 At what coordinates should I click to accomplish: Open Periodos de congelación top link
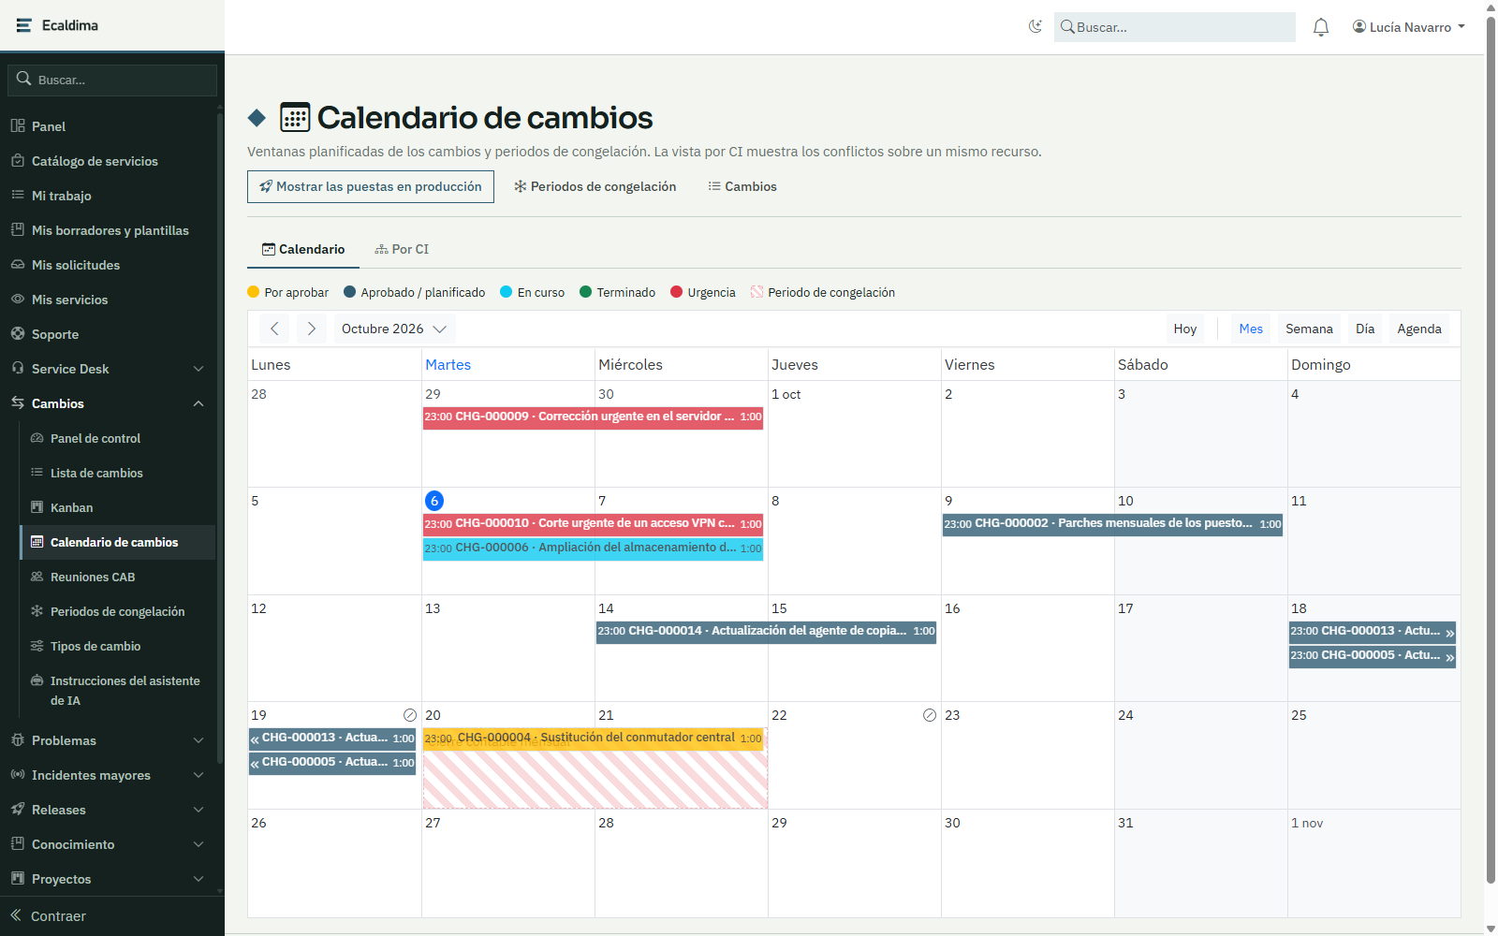click(x=595, y=186)
